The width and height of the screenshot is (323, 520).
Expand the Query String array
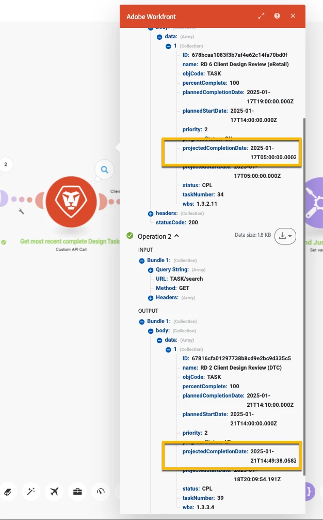coord(151,270)
